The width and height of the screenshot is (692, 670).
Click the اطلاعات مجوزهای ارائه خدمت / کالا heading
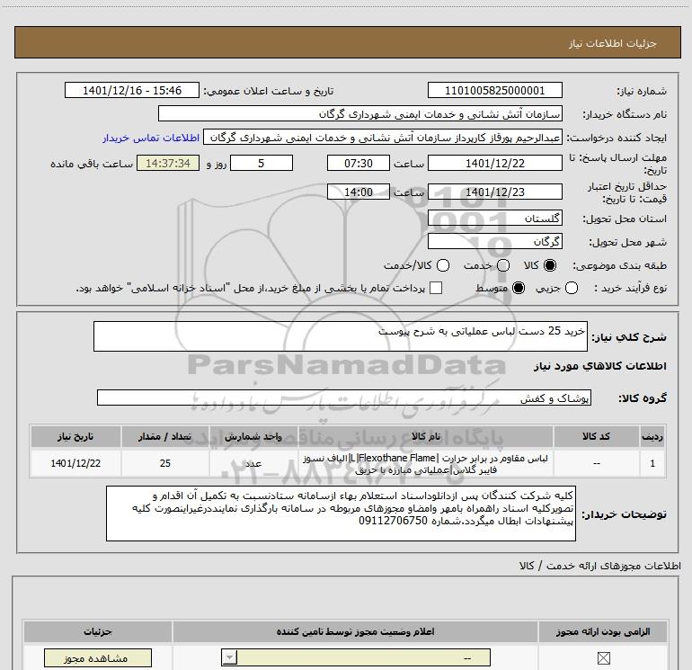(600, 566)
